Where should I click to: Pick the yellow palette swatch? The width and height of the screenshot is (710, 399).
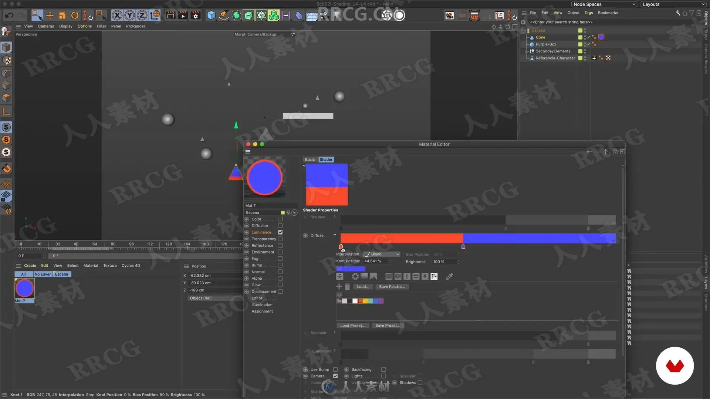pos(365,301)
